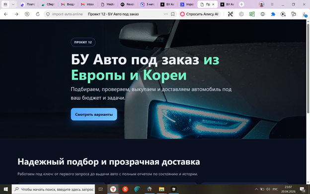Click the Надежный подбор и прозрачная доставка heading
This screenshot has height=194, width=310.
109,162
